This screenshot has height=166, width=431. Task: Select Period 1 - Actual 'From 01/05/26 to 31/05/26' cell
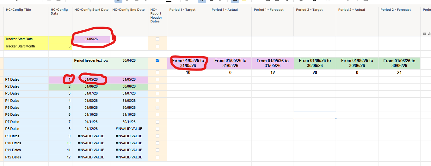[x=231, y=63]
